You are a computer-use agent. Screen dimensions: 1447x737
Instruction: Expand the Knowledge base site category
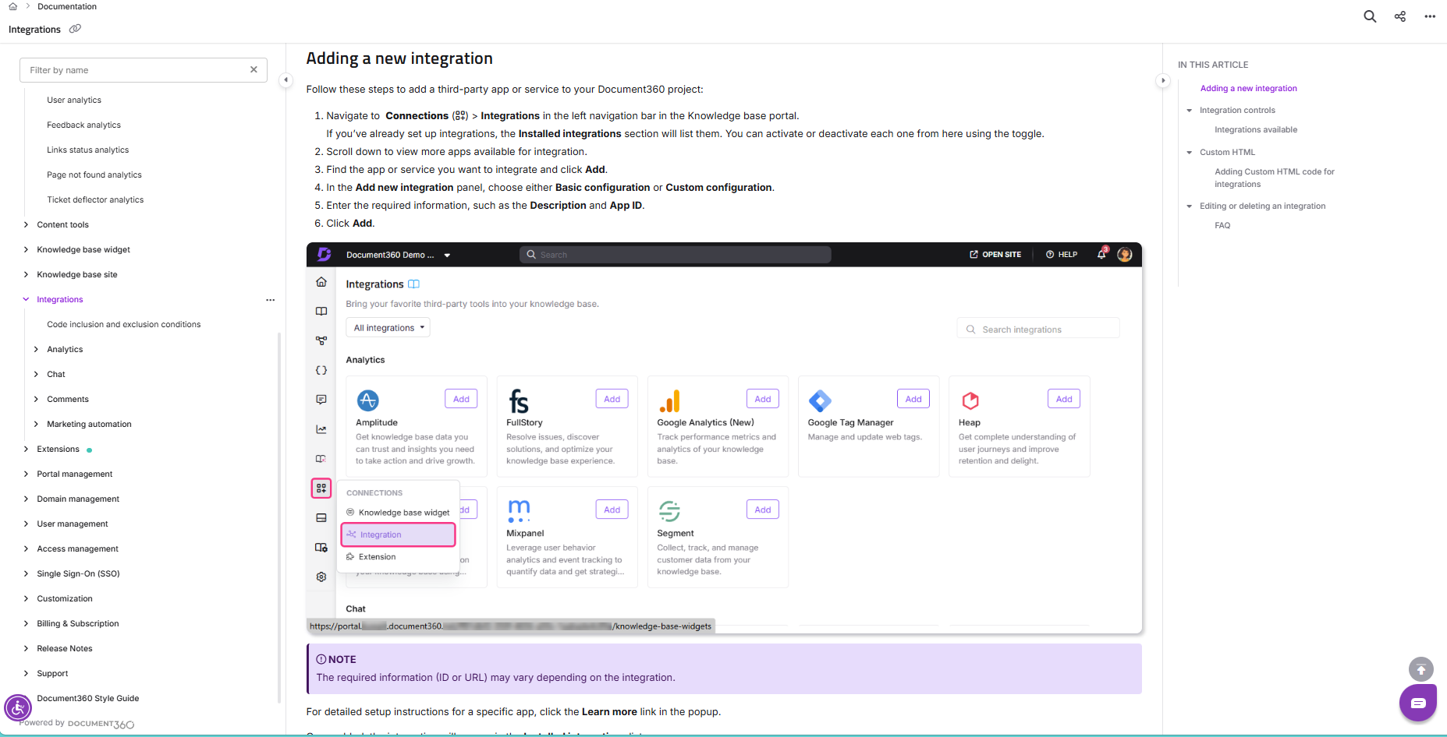tap(27, 274)
